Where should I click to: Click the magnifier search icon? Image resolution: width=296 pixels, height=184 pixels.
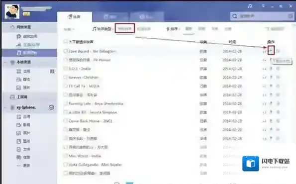pyautogui.click(x=235, y=16)
